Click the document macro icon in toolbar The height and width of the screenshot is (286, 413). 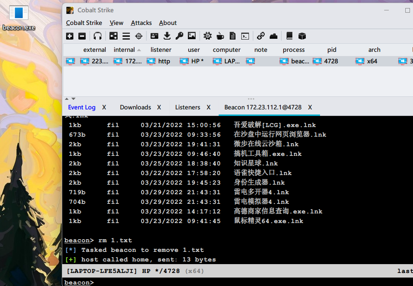click(232, 36)
